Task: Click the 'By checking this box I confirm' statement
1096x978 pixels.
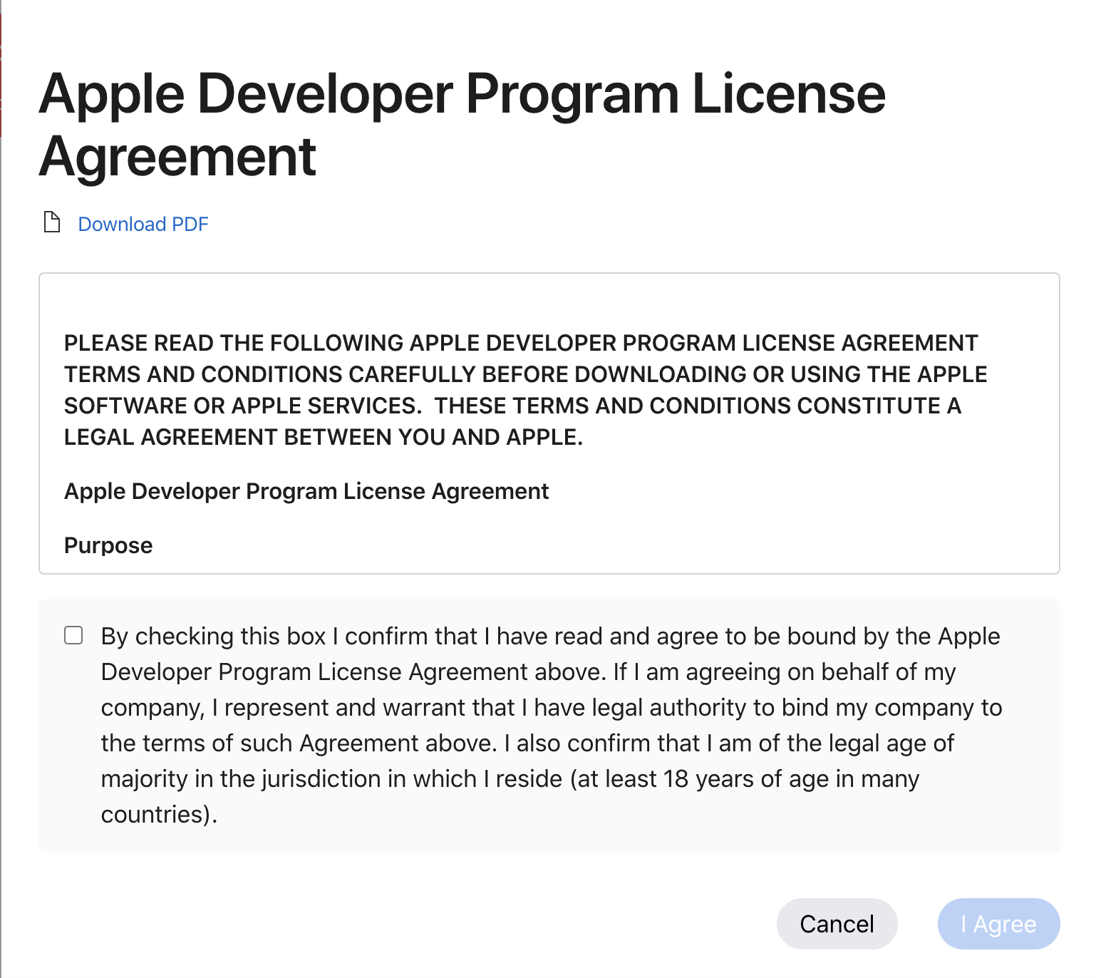Action: pos(552,725)
